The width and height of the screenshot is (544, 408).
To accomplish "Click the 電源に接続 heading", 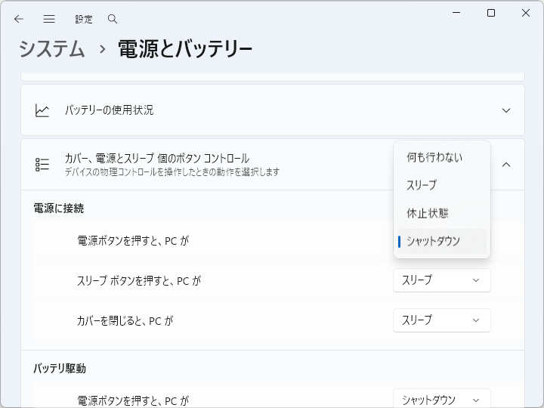I will point(59,209).
